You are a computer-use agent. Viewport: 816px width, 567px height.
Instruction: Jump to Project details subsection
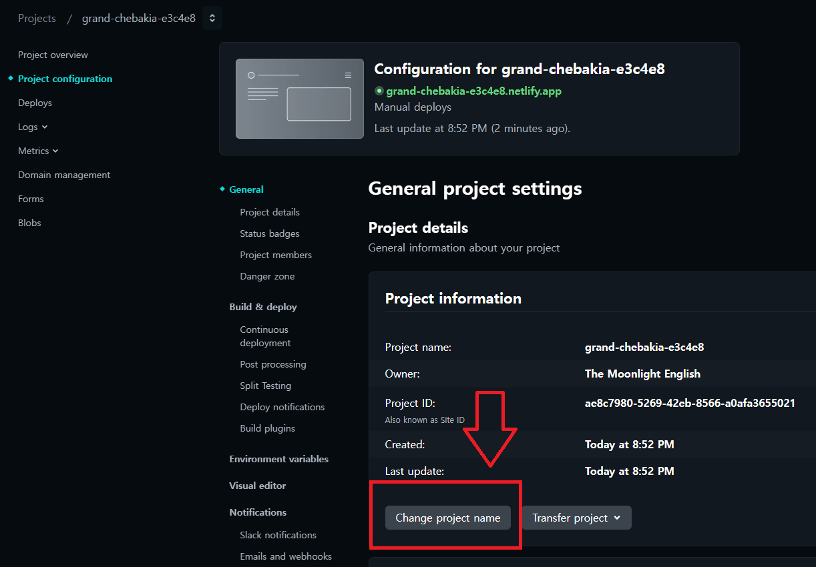pyautogui.click(x=270, y=212)
